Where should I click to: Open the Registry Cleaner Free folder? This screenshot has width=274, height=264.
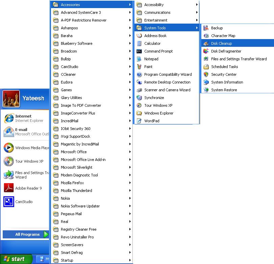click(x=92, y=229)
